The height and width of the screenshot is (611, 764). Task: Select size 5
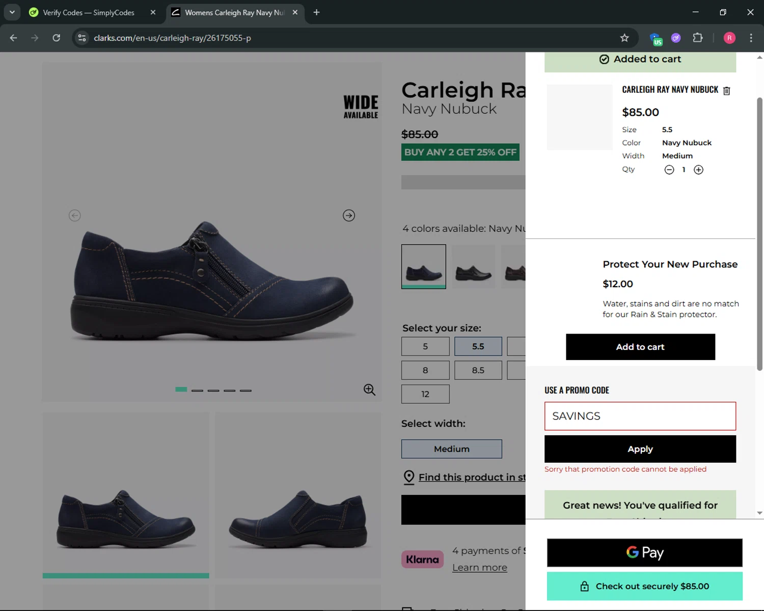[x=425, y=346]
